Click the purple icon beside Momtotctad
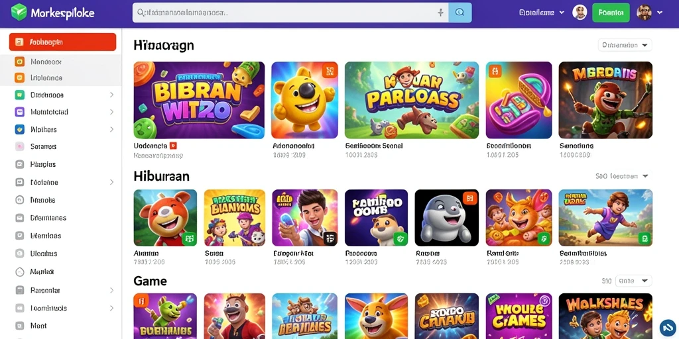The width and height of the screenshot is (679, 339). tap(19, 112)
